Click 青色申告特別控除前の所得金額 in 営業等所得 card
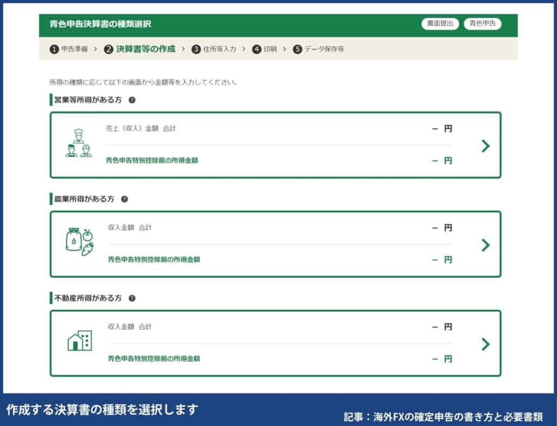This screenshot has width=557, height=426. coord(152,160)
